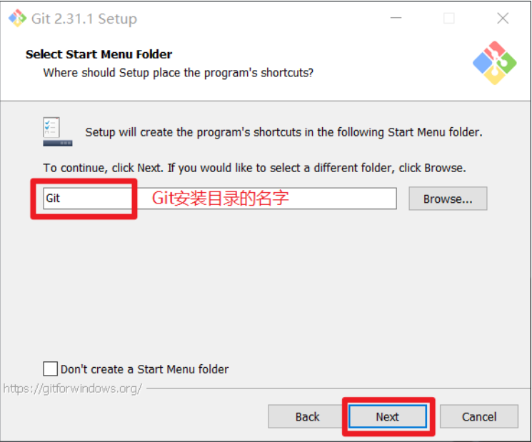
Task: Open the Browse... folder picker
Action: [x=448, y=199]
